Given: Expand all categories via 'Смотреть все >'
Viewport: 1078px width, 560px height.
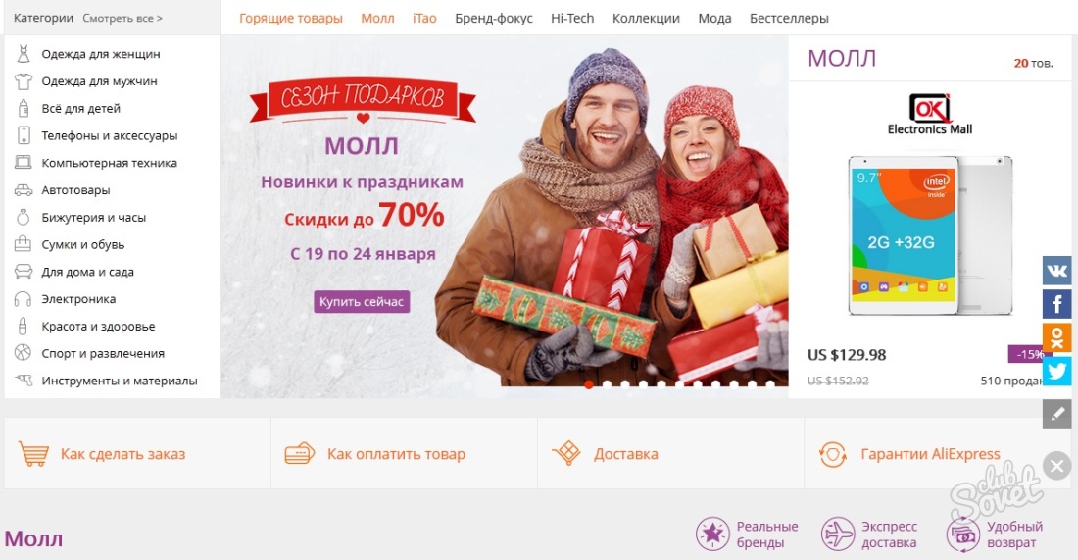Looking at the screenshot, I should pyautogui.click(x=122, y=18).
